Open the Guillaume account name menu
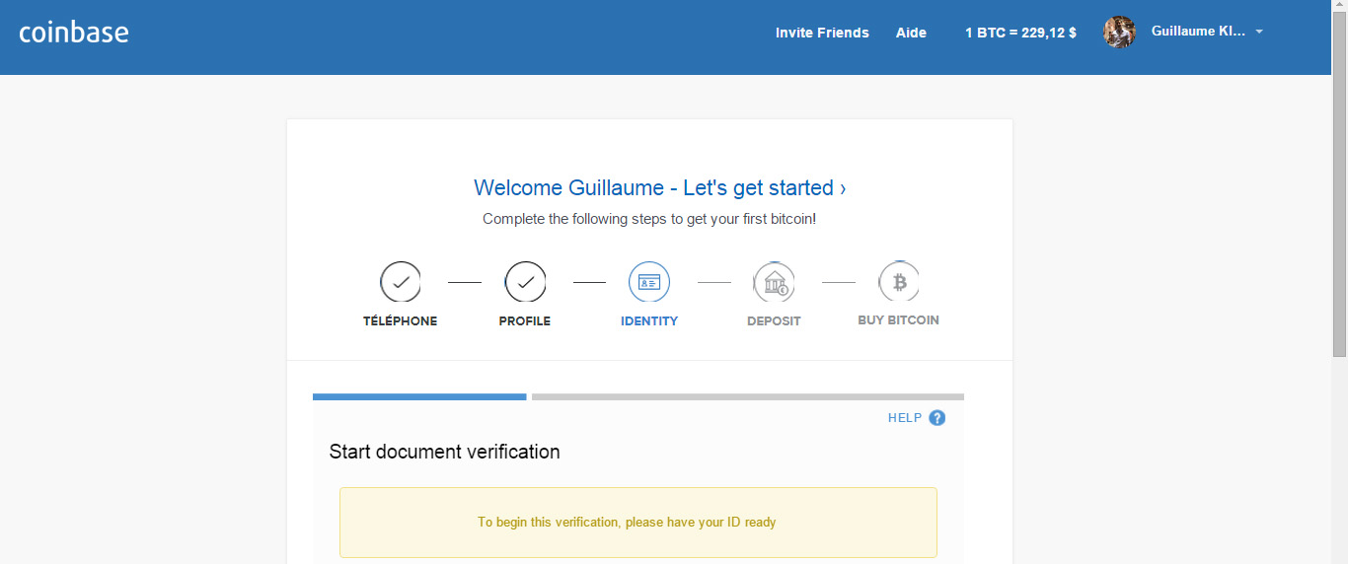The image size is (1348, 564). click(1198, 32)
